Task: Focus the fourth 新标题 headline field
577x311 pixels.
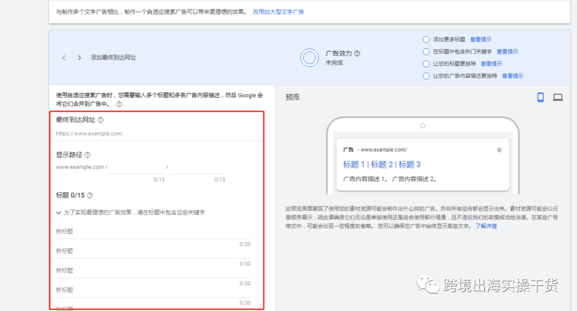Action: click(153, 290)
